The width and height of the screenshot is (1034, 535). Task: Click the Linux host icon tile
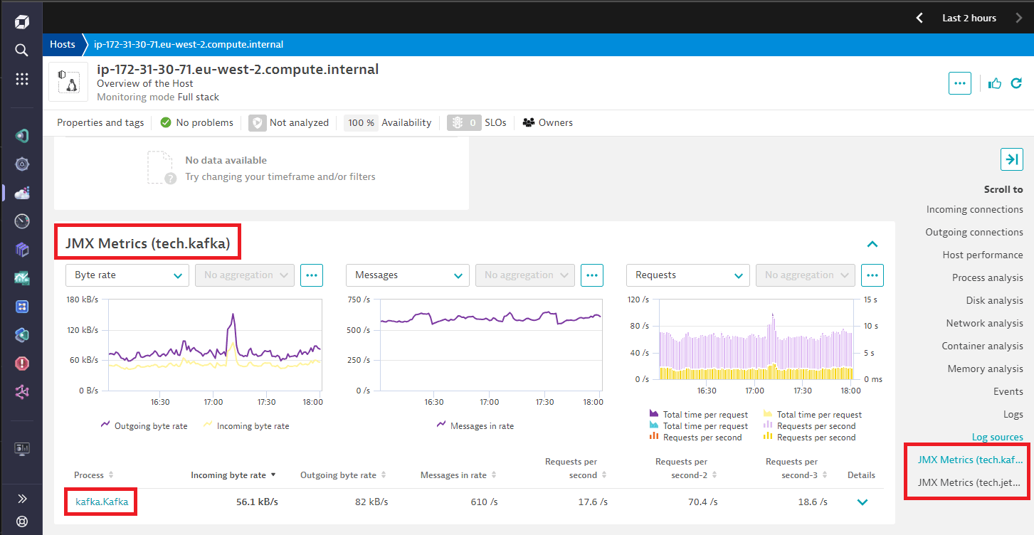(68, 82)
